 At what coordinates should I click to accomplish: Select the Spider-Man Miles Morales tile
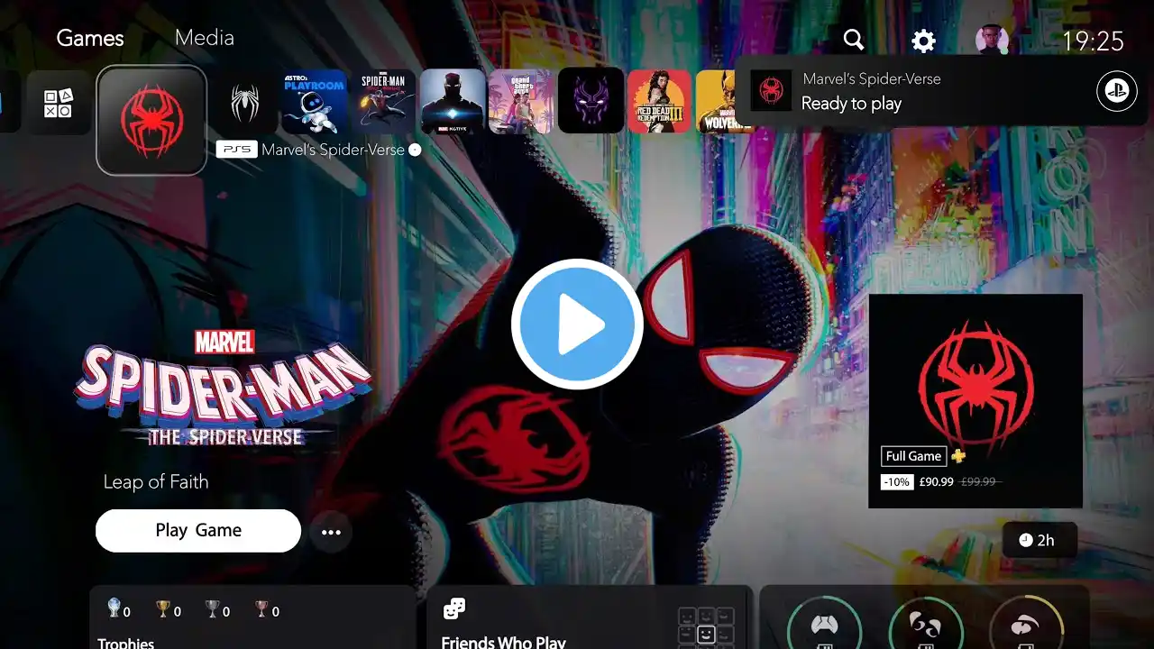383,102
